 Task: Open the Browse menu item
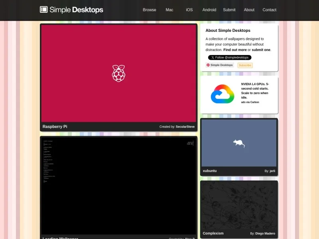coord(149,10)
